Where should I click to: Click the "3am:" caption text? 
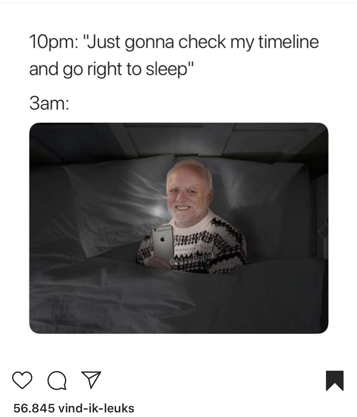pyautogui.click(x=49, y=104)
